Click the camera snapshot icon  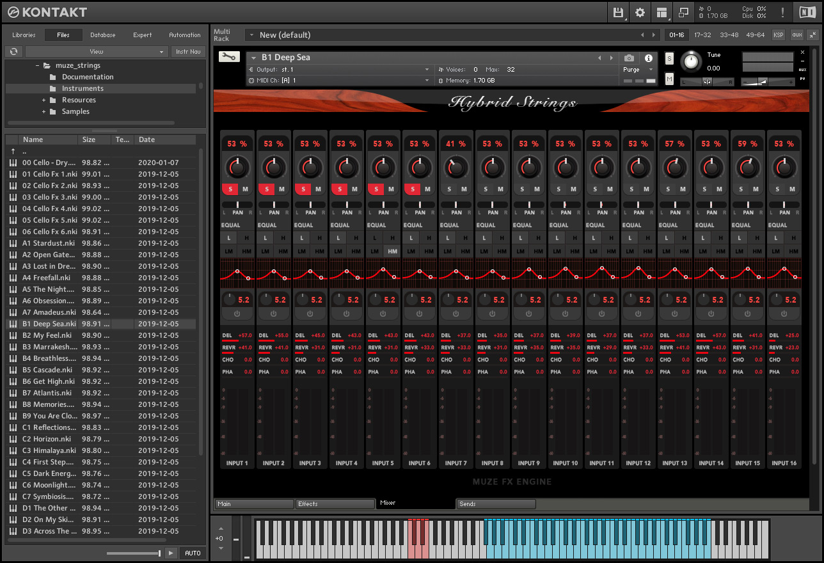[630, 58]
